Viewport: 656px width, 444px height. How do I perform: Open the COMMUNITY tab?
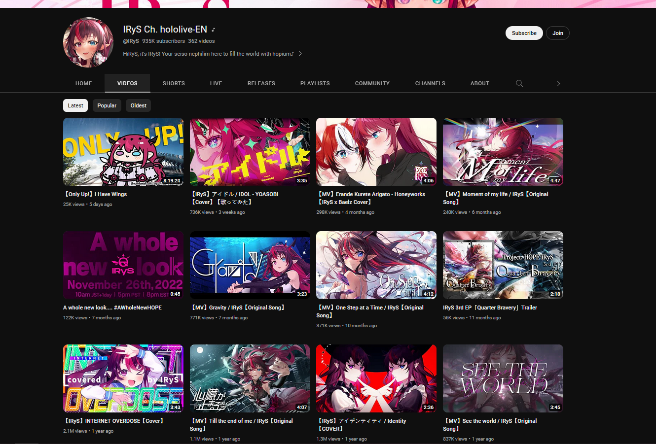(372, 83)
